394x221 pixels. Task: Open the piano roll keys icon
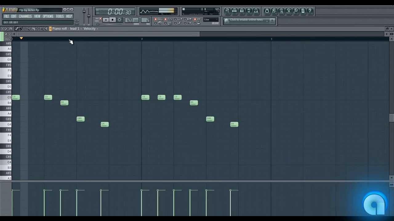(242, 11)
